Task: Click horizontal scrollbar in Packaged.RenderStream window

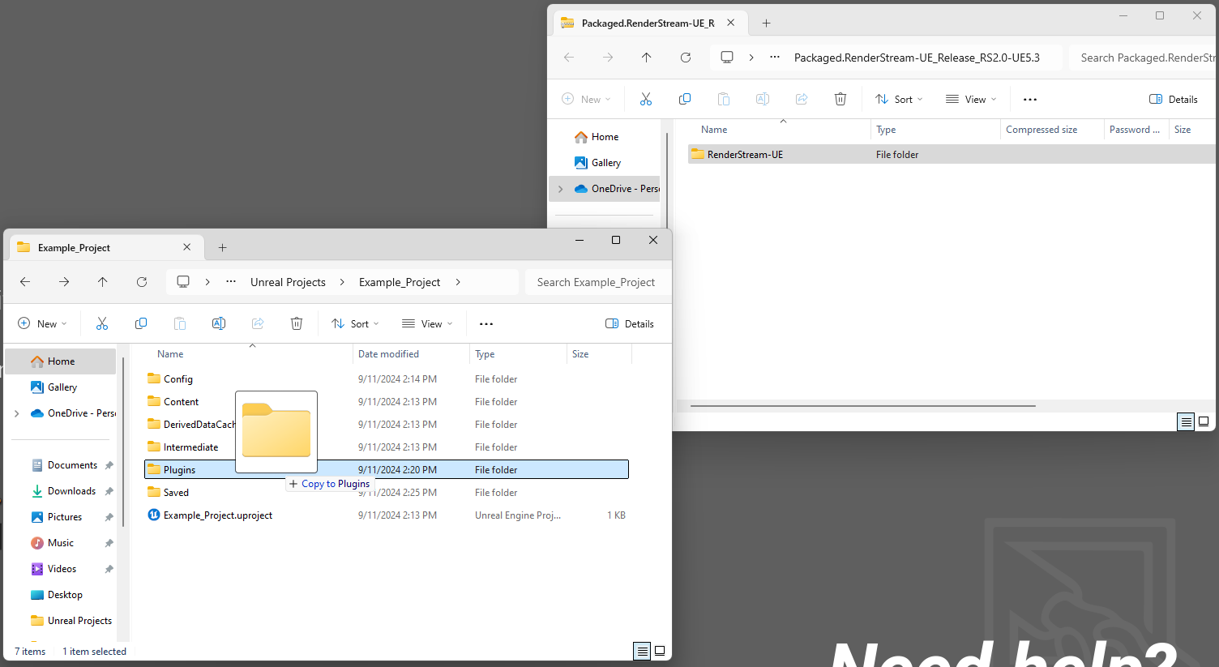Action: tap(862, 405)
